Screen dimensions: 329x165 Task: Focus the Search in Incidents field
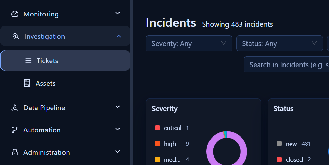pyautogui.click(x=287, y=65)
